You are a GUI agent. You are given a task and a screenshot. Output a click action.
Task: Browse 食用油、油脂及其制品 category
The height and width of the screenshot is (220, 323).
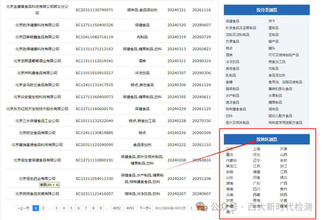click(285, 82)
